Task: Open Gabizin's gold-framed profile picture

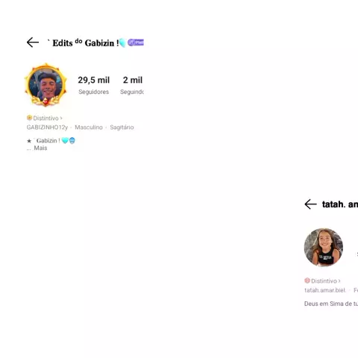Action: point(45,85)
